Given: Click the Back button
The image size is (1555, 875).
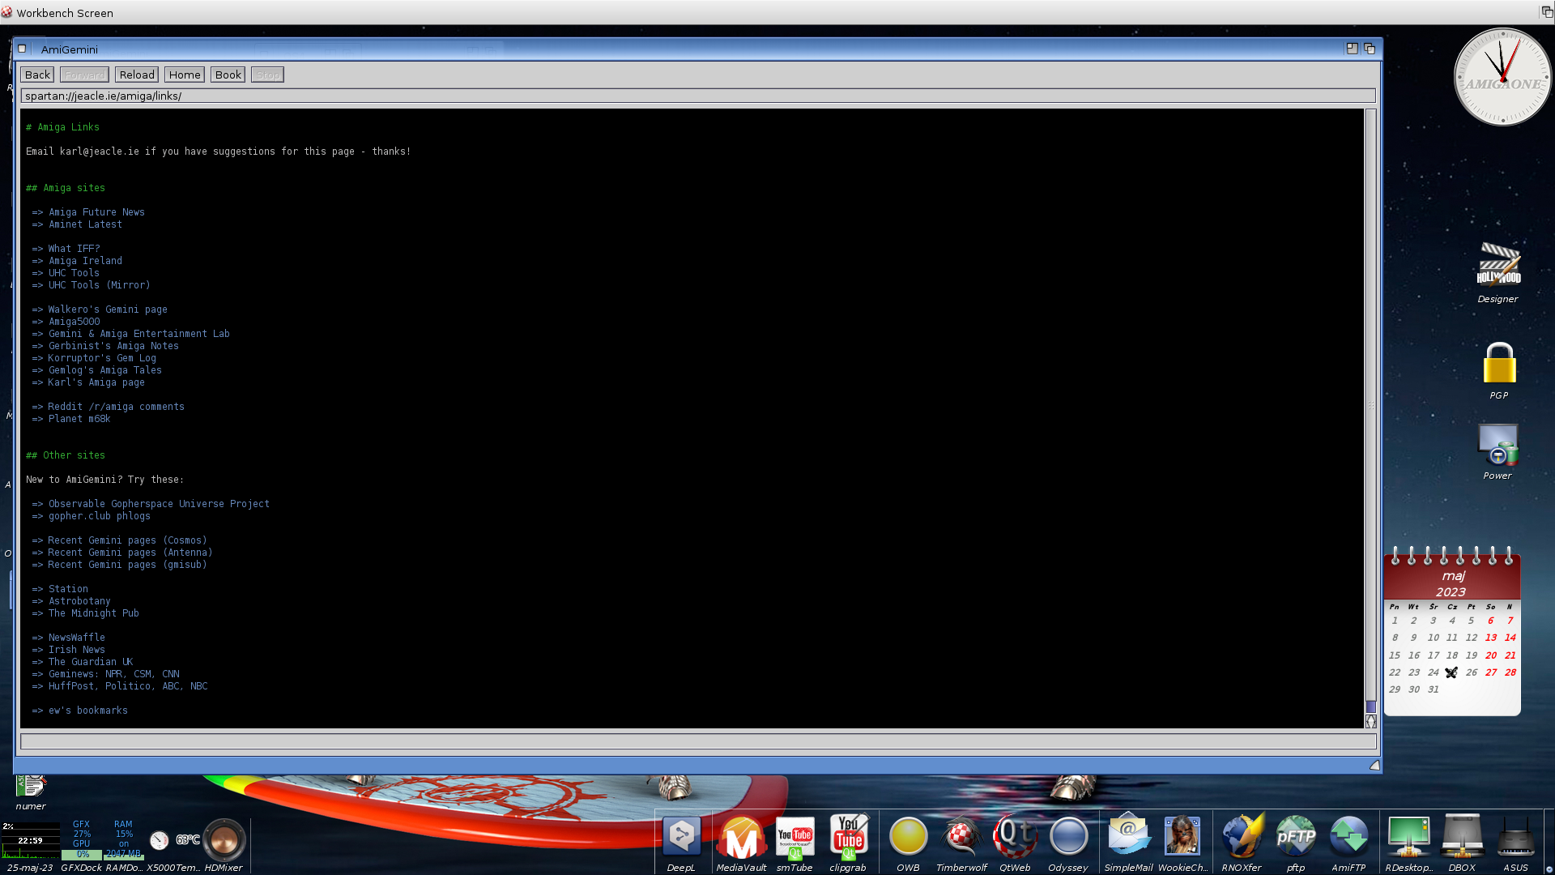Looking at the screenshot, I should coord(37,75).
